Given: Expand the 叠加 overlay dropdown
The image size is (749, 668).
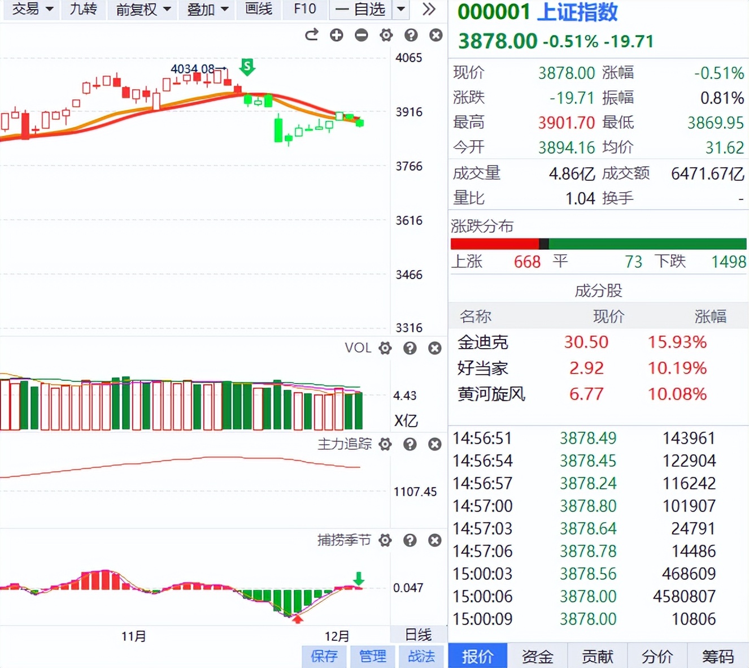Looking at the screenshot, I should [x=207, y=10].
